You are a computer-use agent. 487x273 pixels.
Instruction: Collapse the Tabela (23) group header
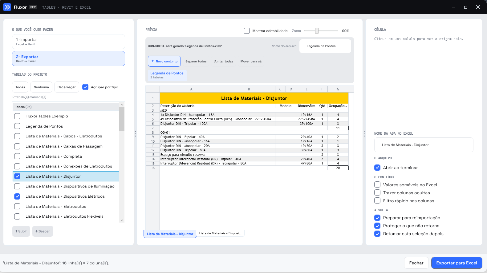click(66, 107)
